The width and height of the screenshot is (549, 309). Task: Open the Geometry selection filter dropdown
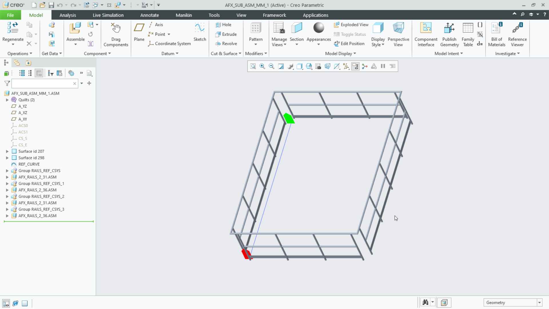(x=540, y=303)
